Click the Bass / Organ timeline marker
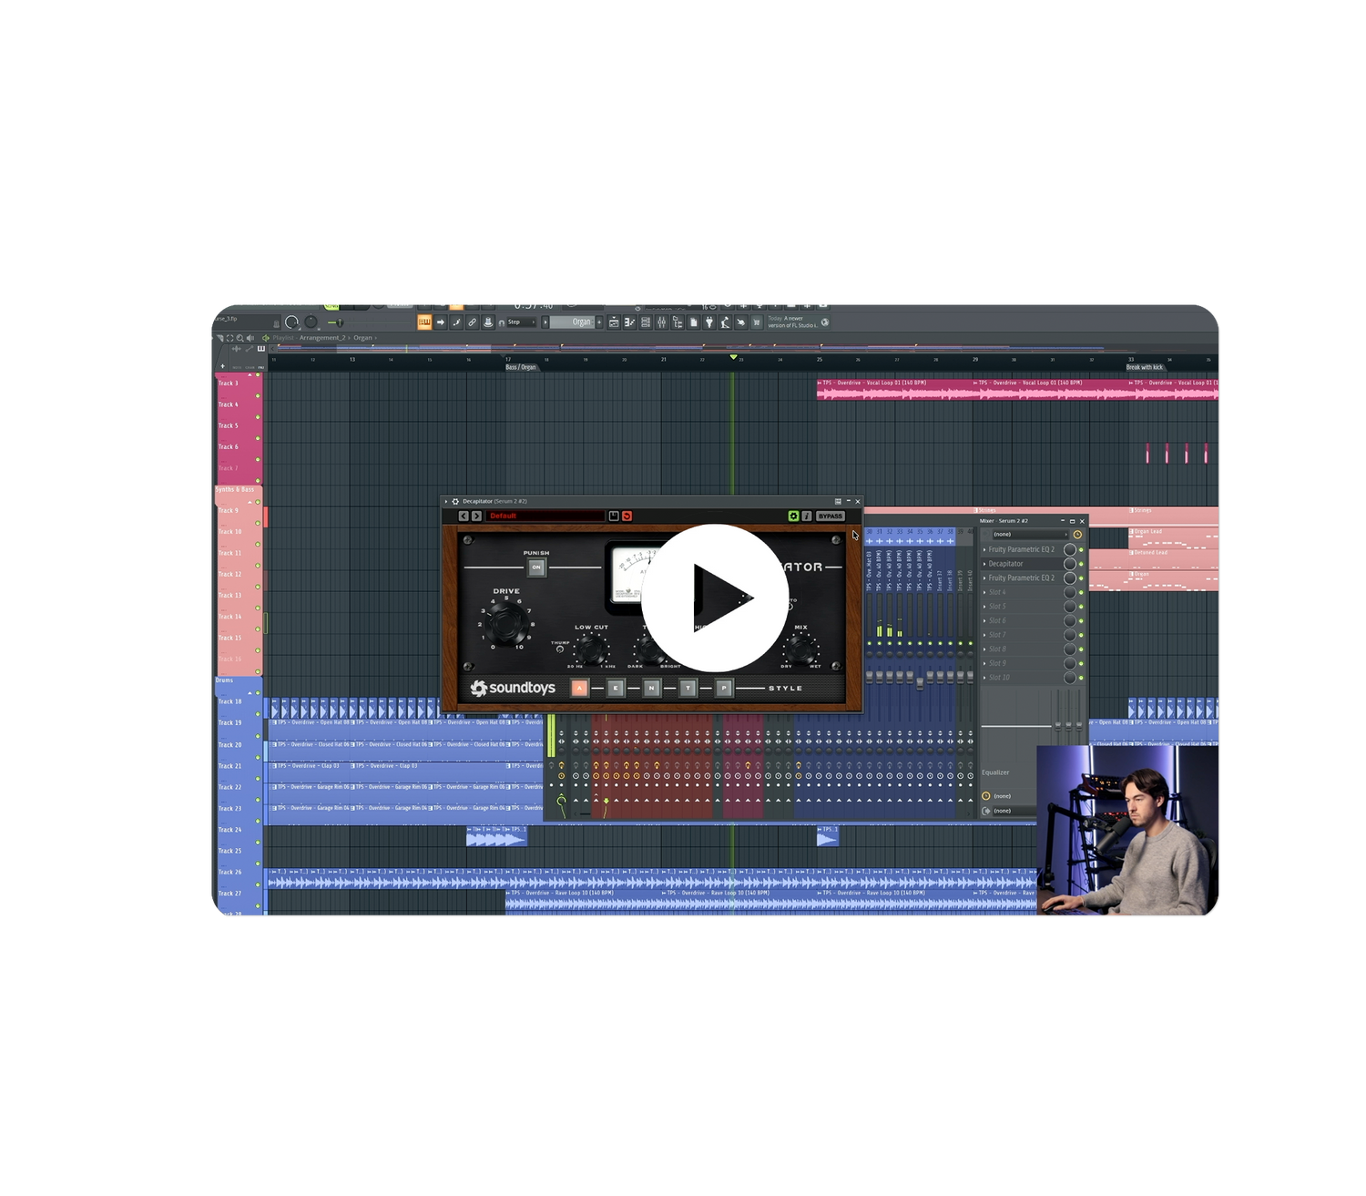1366x1196 pixels. (521, 367)
